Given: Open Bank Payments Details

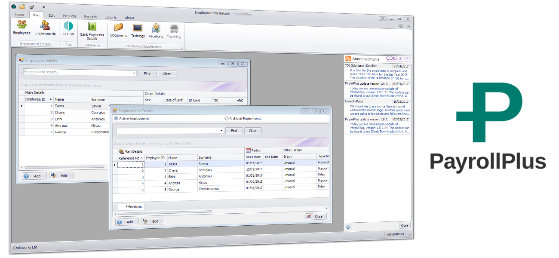Looking at the screenshot, I should [92, 28].
